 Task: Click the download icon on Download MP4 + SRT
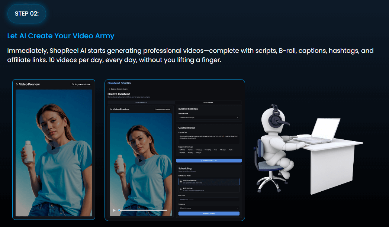point(200,160)
